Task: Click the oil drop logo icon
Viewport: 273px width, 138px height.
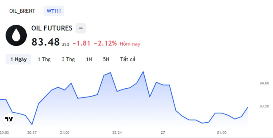Action: 16,35
